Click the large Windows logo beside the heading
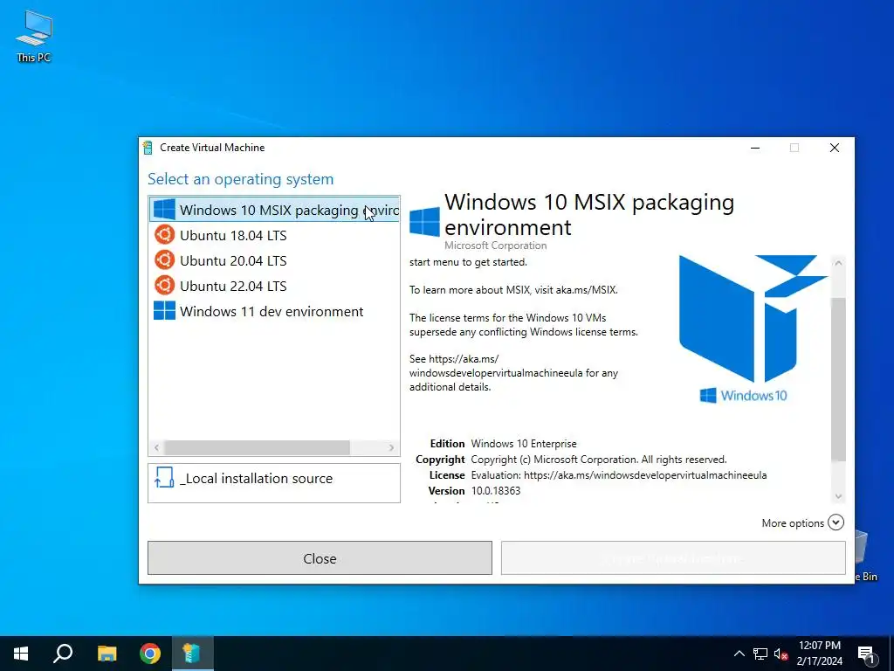Image resolution: width=894 pixels, height=671 pixels. coord(424,222)
